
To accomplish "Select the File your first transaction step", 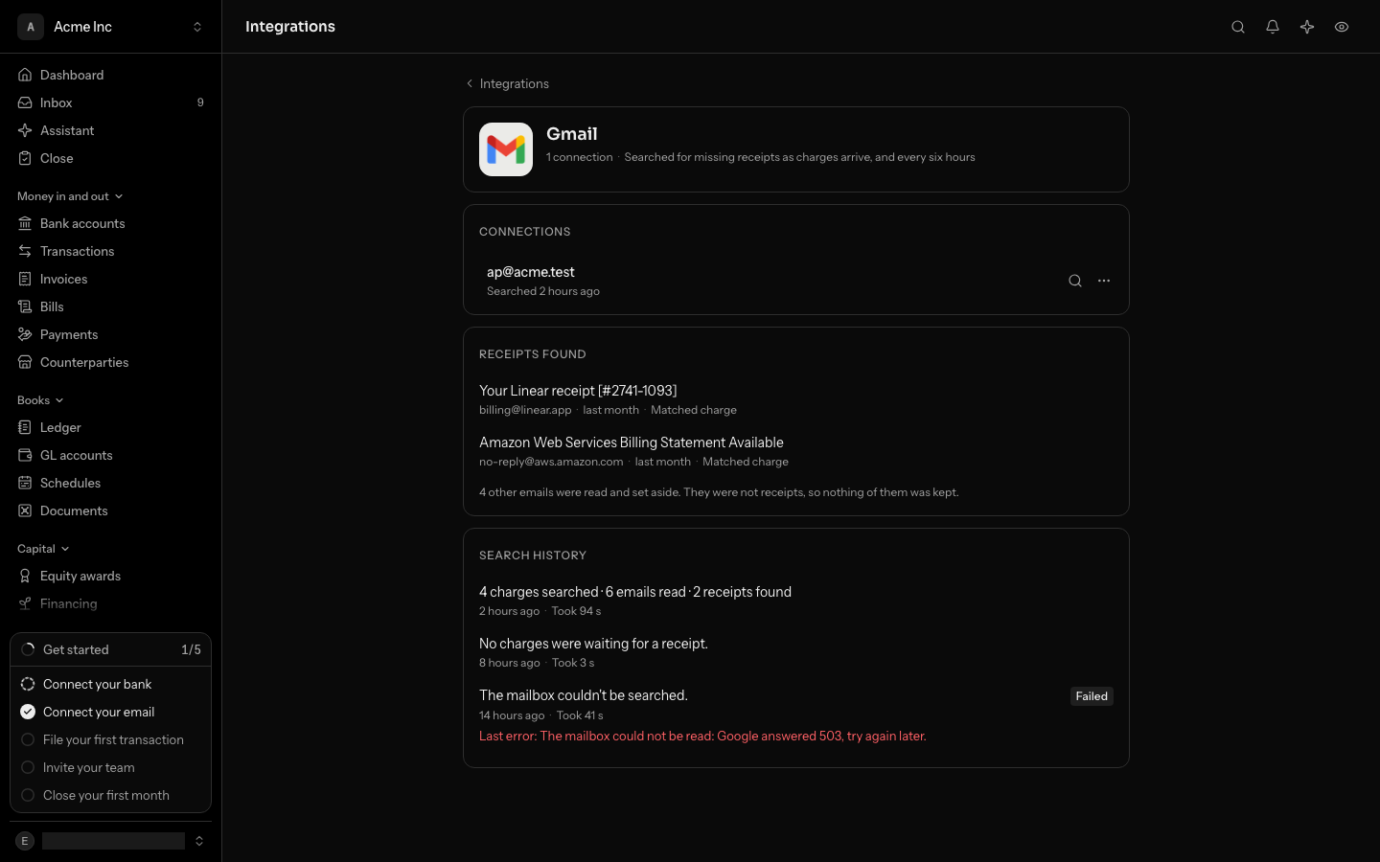I will click(x=110, y=739).
